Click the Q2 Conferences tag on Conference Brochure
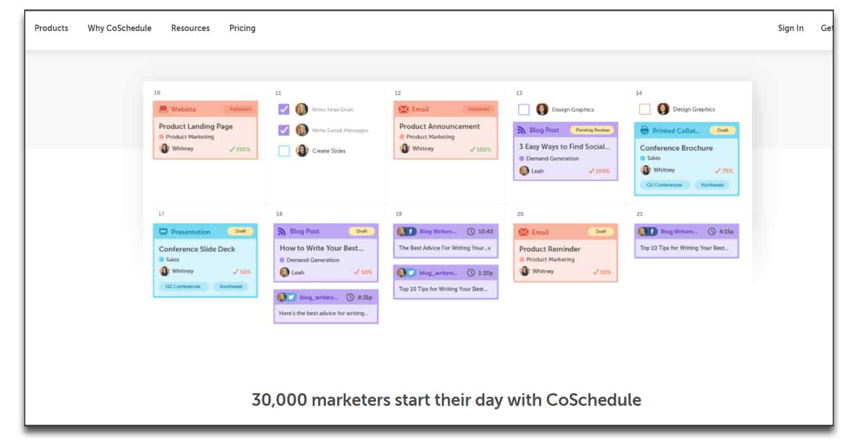The image size is (858, 441). click(664, 185)
